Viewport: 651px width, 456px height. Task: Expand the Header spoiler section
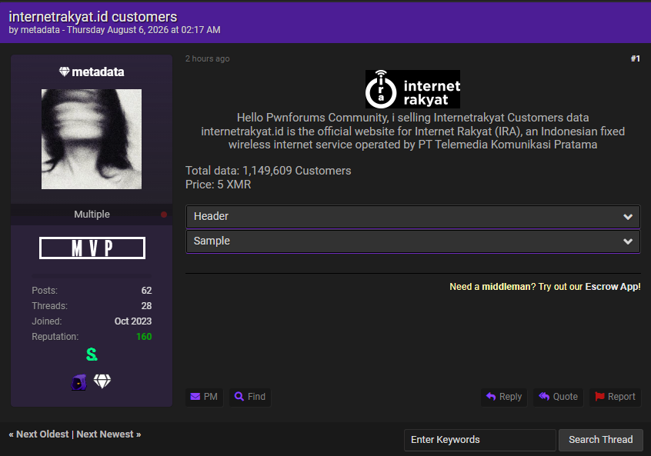tap(413, 217)
